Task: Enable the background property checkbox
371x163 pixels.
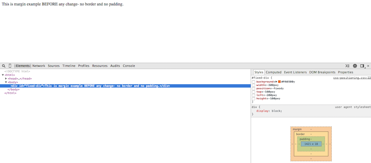Action: pyautogui.click(x=254, y=81)
